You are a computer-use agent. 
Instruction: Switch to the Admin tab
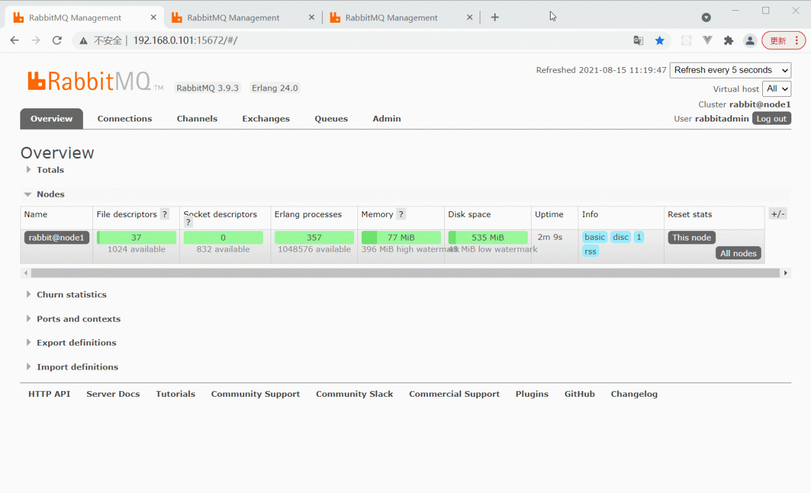386,118
